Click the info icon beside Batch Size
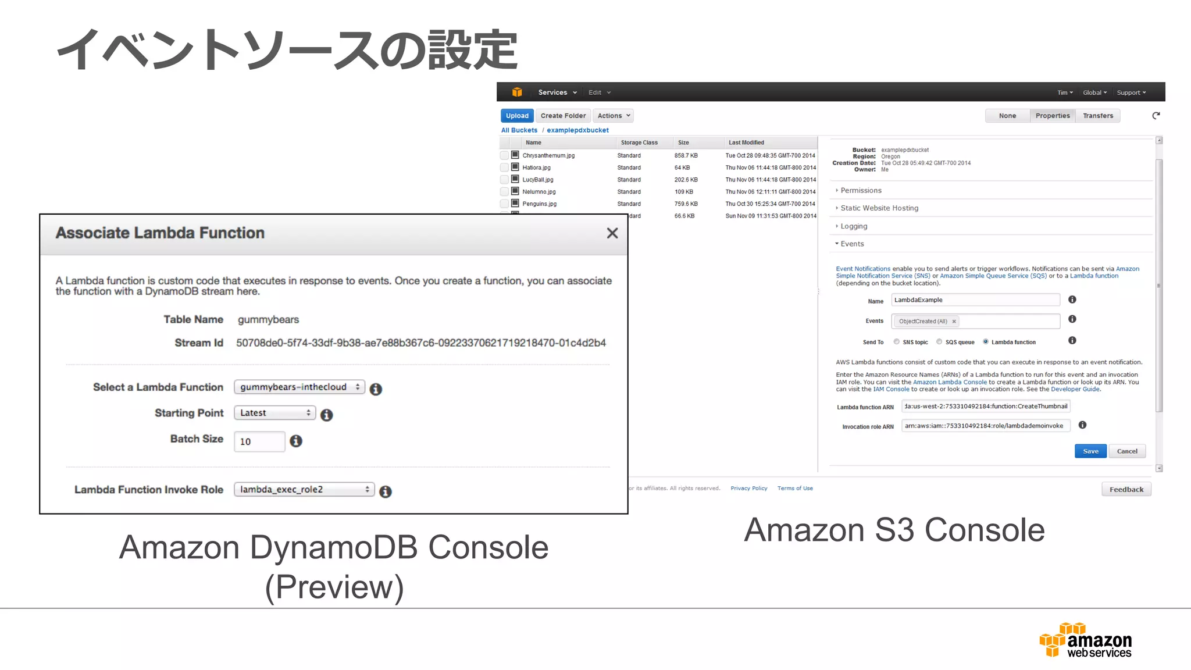Image resolution: width=1191 pixels, height=670 pixels. (x=296, y=441)
